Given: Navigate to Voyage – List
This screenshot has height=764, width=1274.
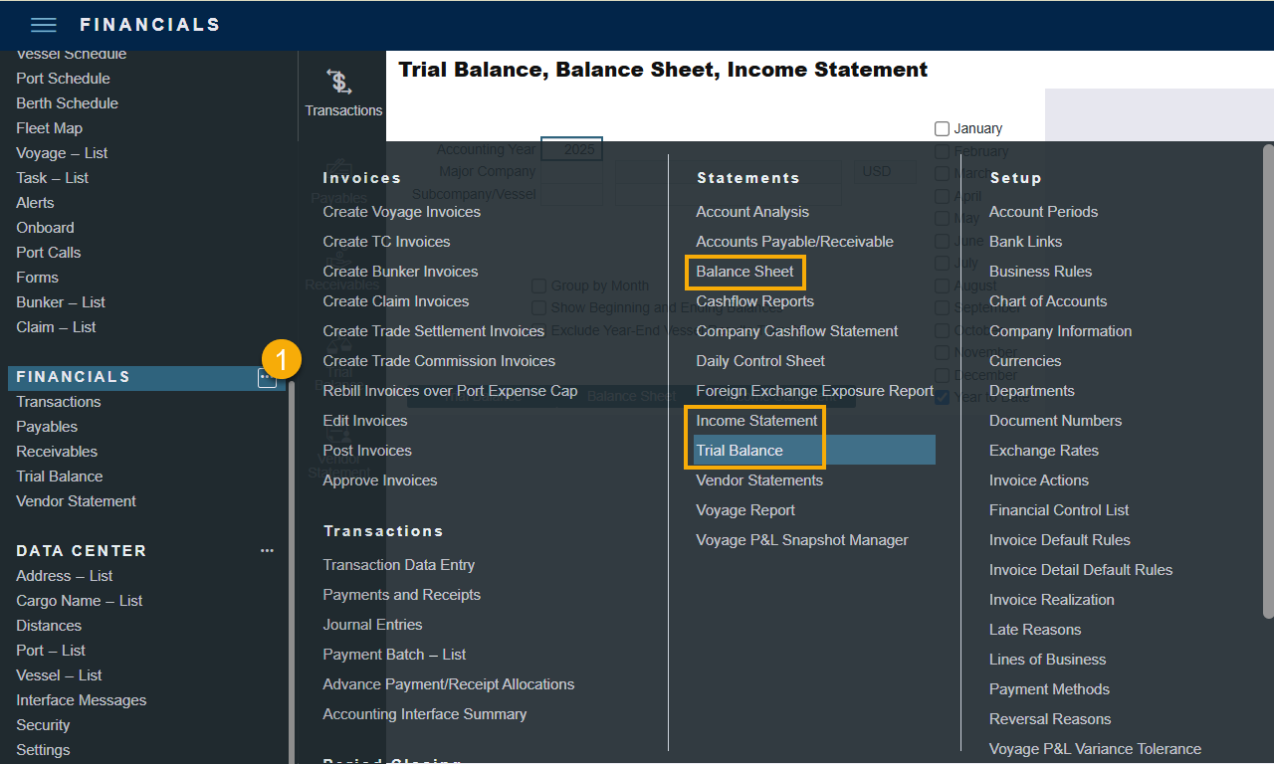Looking at the screenshot, I should 62,153.
